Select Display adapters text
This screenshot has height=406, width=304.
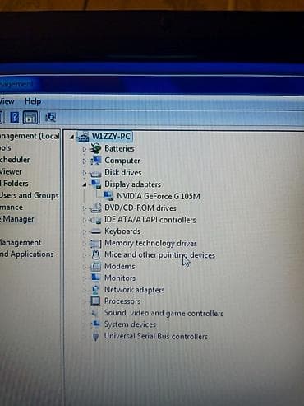coord(132,184)
